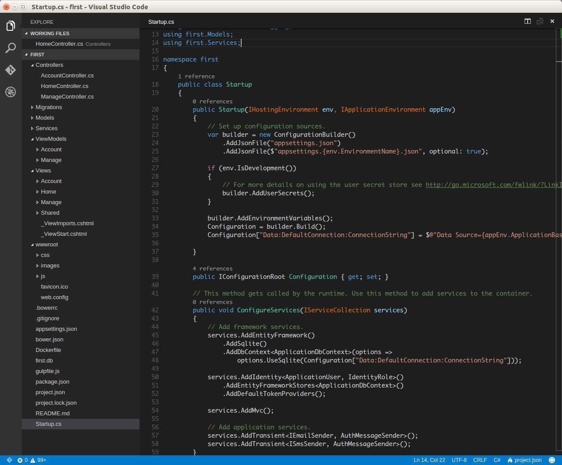This screenshot has width=562, height=465.
Task: Open AccountController.cs file
Action: pos(81,76)
